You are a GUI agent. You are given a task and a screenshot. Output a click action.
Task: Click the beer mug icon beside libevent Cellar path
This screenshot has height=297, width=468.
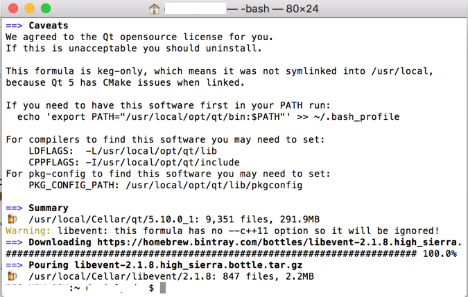point(12,276)
